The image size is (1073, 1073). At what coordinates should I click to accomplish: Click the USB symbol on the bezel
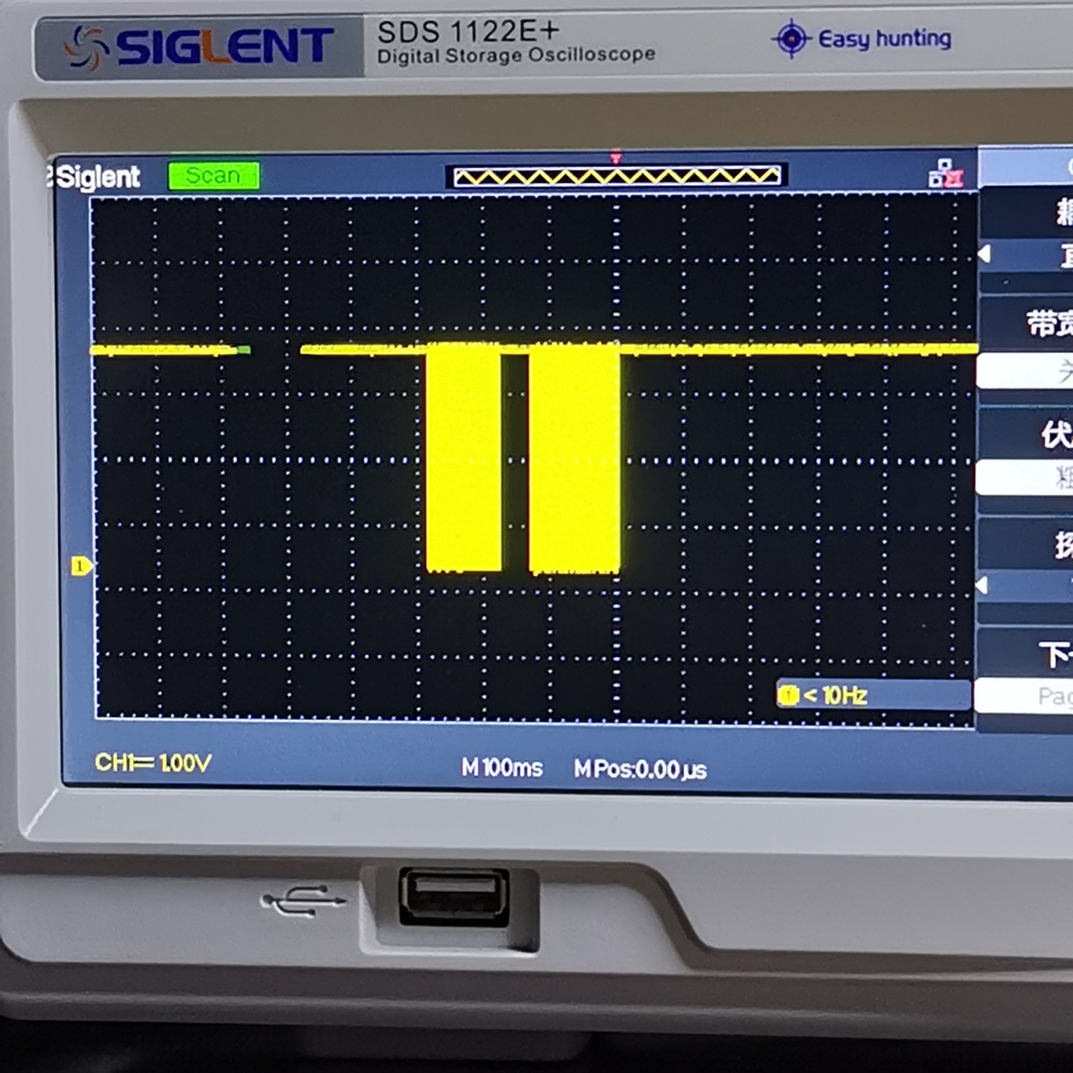click(x=304, y=901)
